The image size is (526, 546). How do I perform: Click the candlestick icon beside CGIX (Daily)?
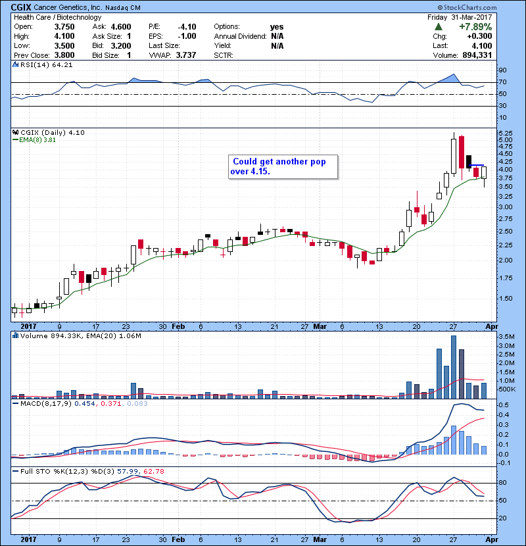click(x=15, y=132)
